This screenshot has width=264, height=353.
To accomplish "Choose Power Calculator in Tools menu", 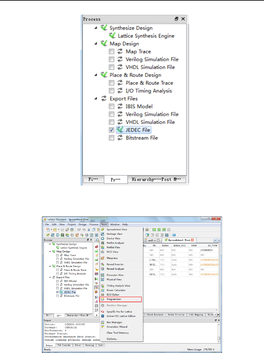I will point(116,290).
